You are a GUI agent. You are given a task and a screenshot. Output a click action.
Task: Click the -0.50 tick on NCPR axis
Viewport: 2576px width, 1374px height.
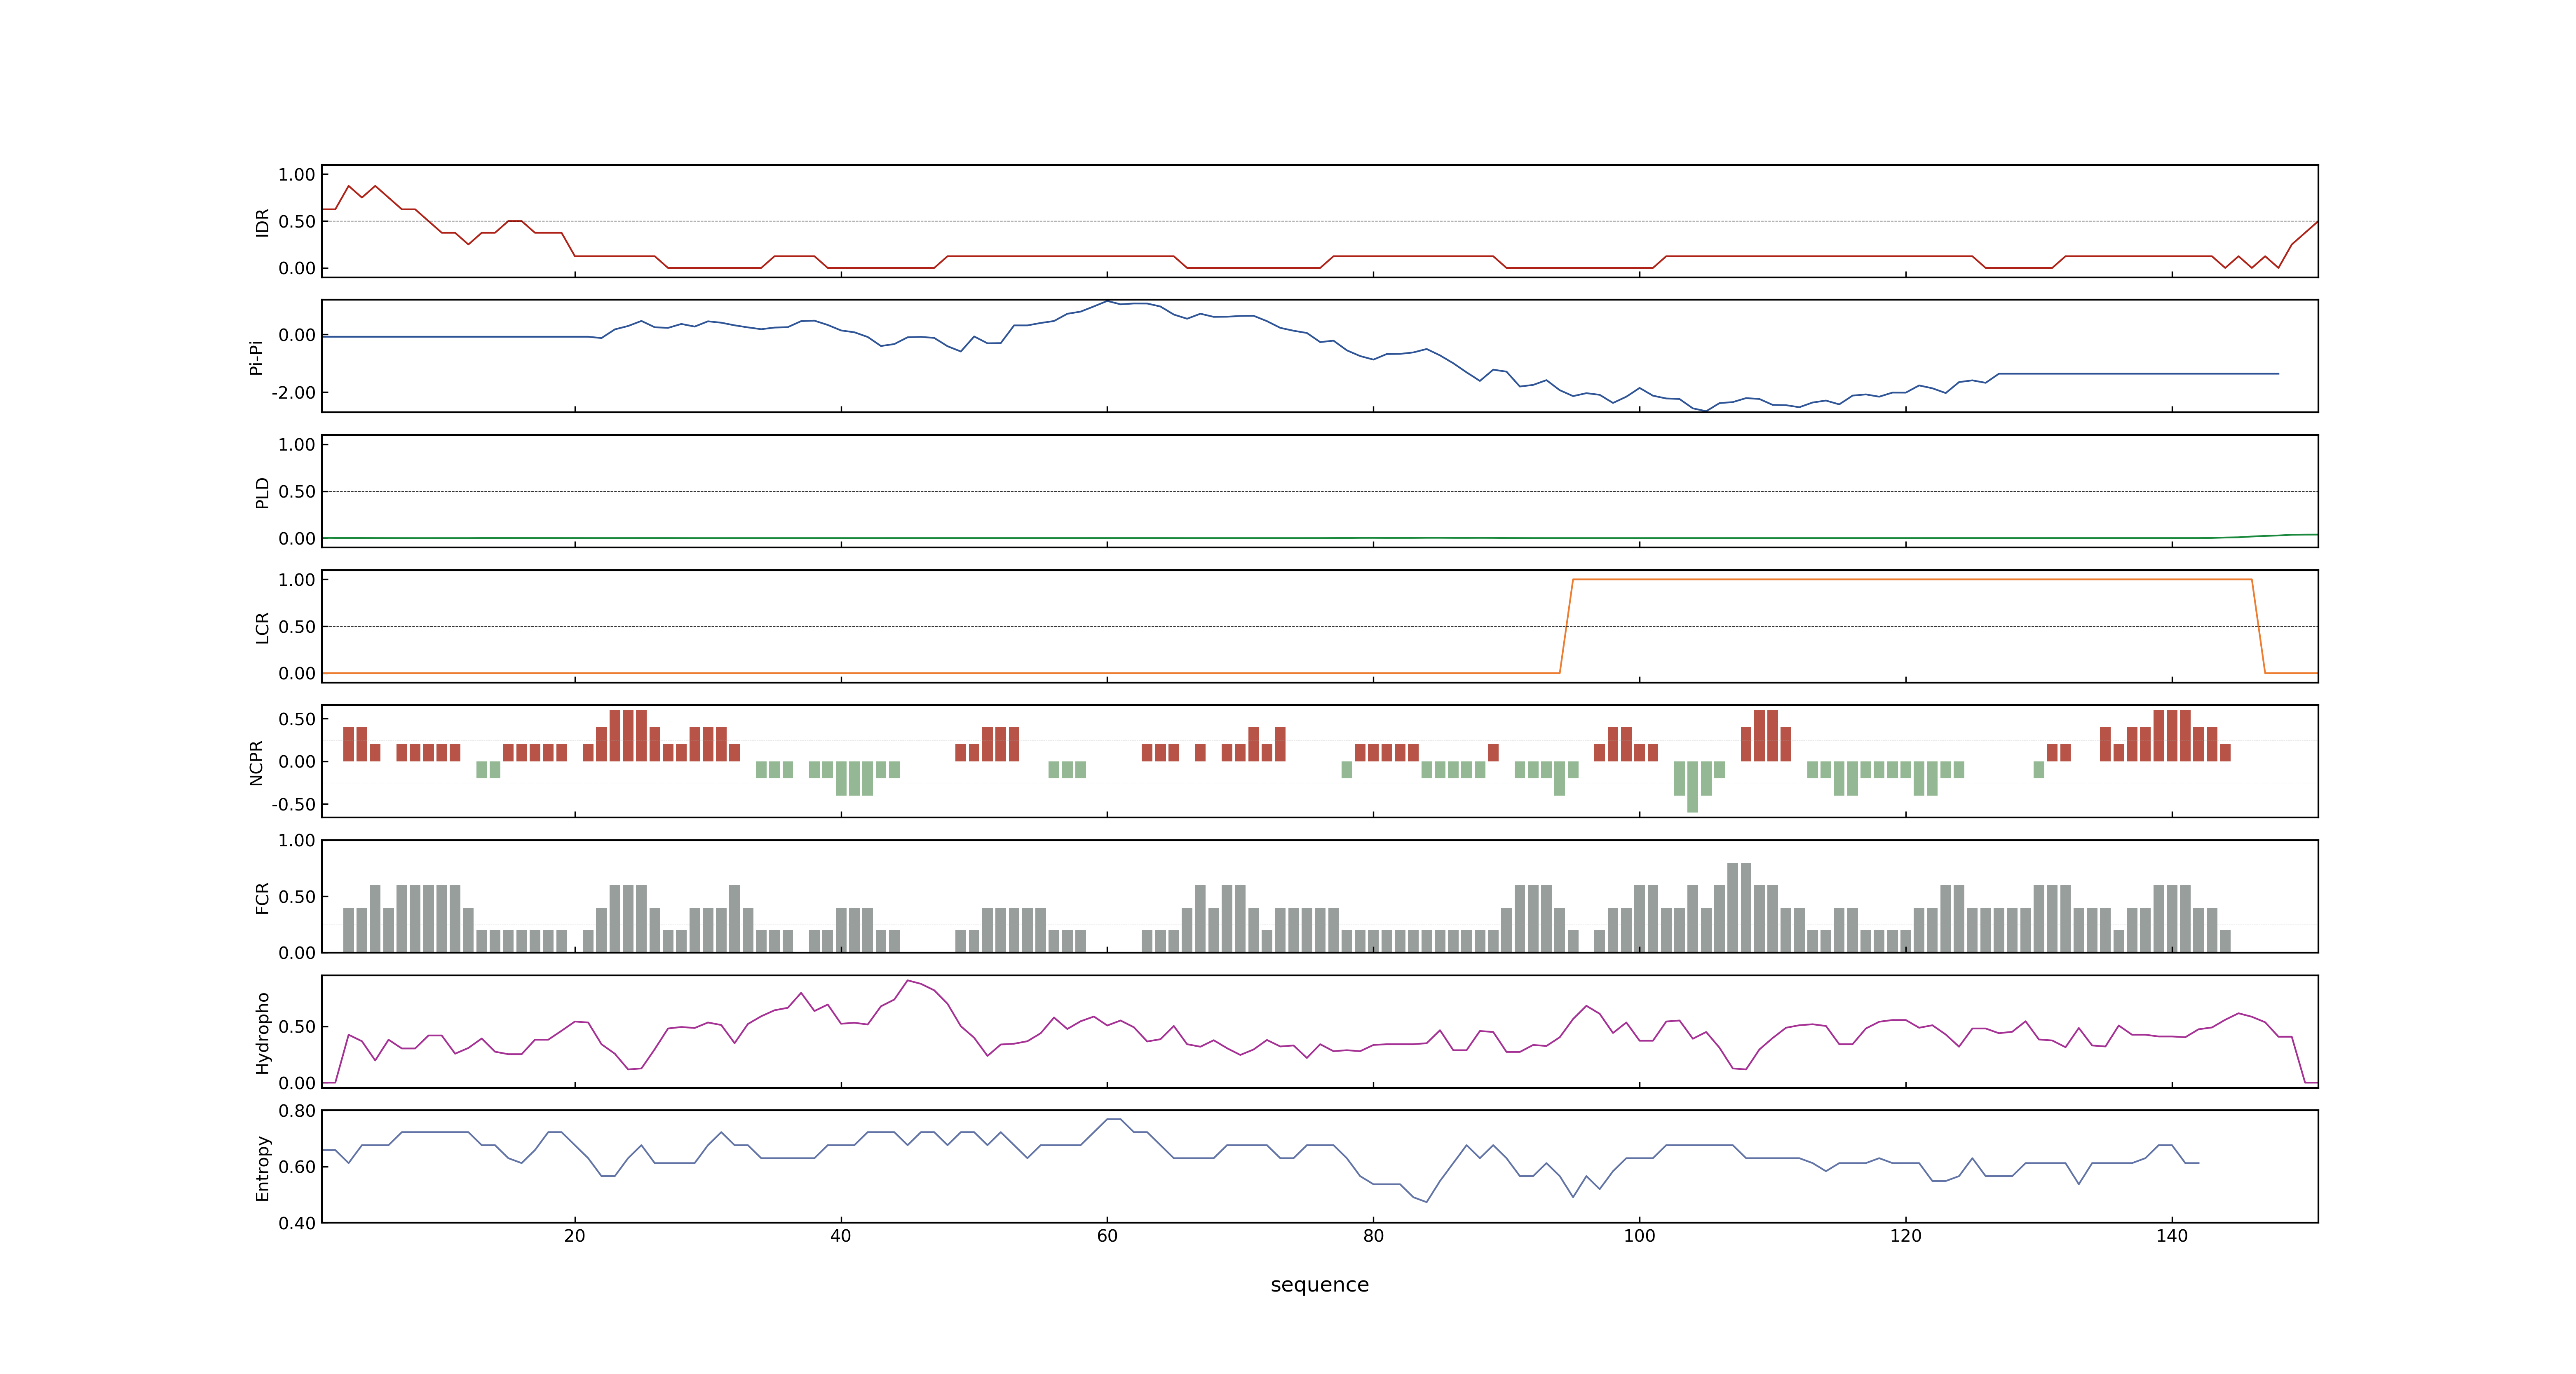(293, 805)
